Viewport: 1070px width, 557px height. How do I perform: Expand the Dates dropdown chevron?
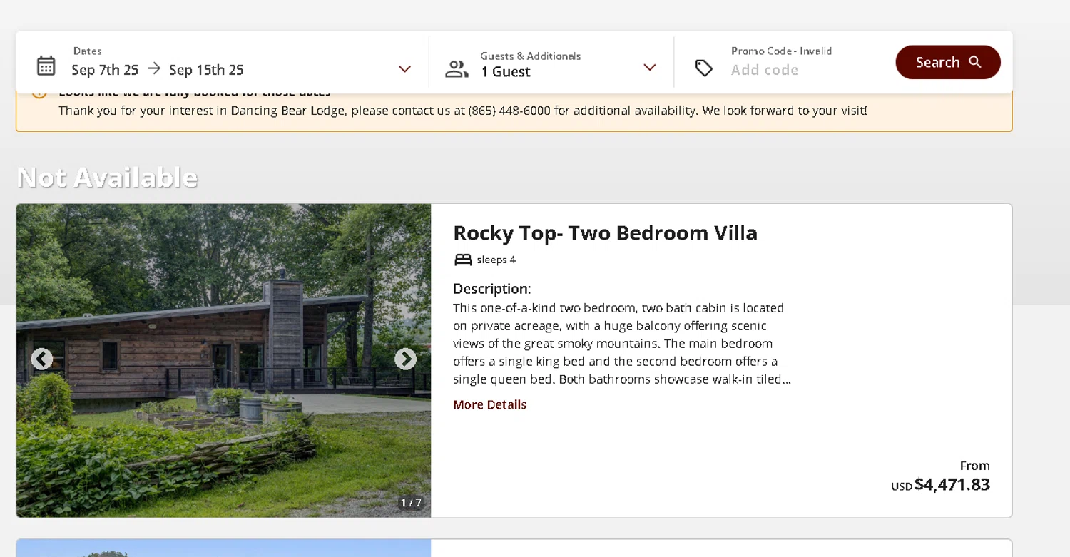click(404, 69)
